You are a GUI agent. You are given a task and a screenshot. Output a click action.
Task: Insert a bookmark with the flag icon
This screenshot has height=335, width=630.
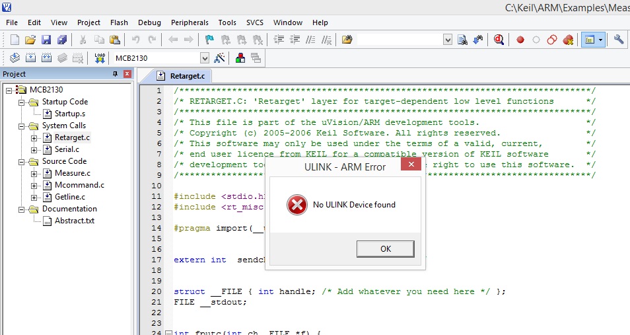(209, 40)
